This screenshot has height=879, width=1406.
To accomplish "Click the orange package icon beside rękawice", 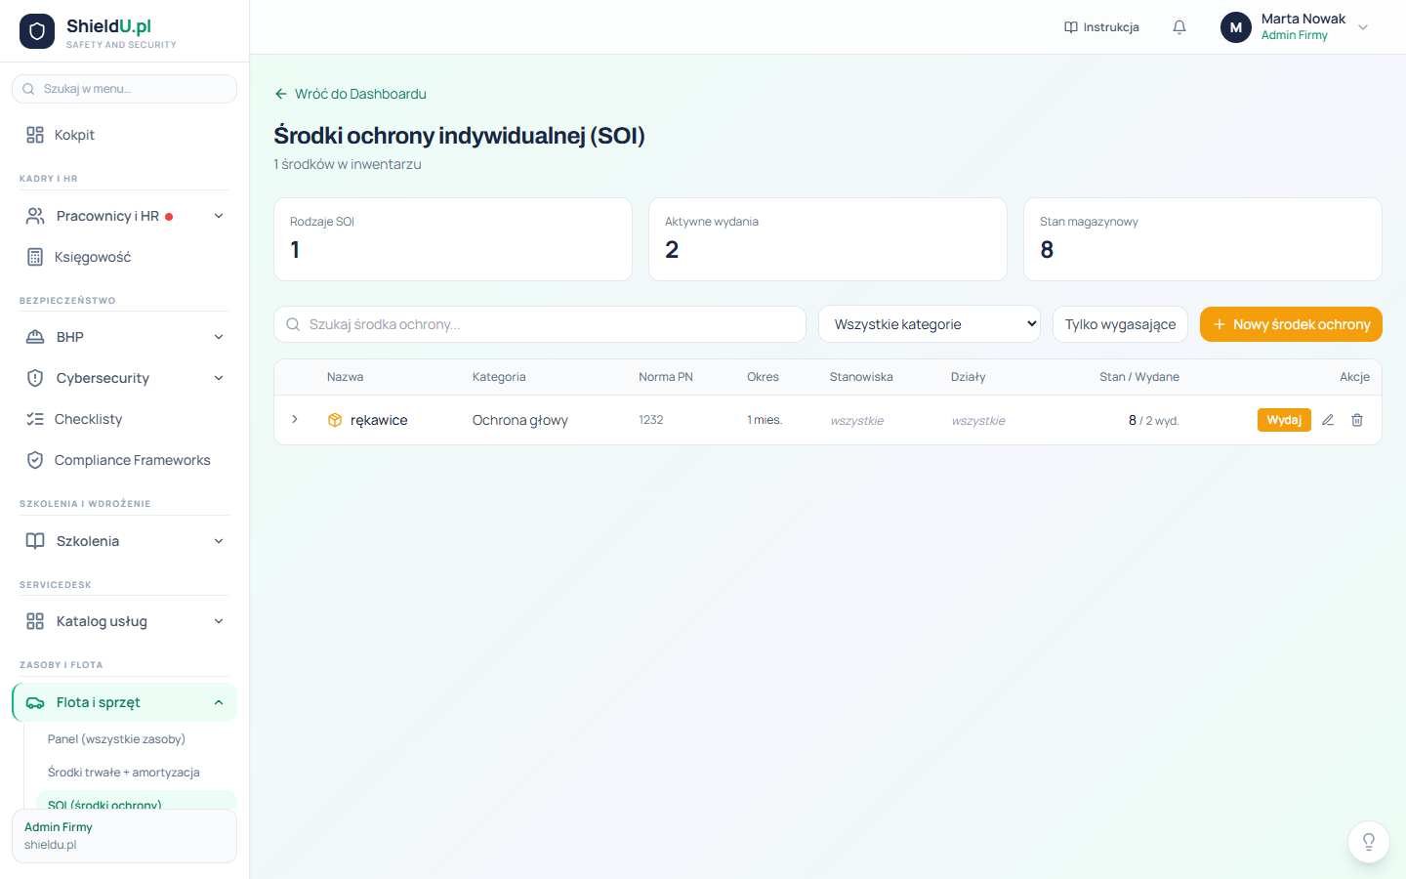I will tap(335, 420).
